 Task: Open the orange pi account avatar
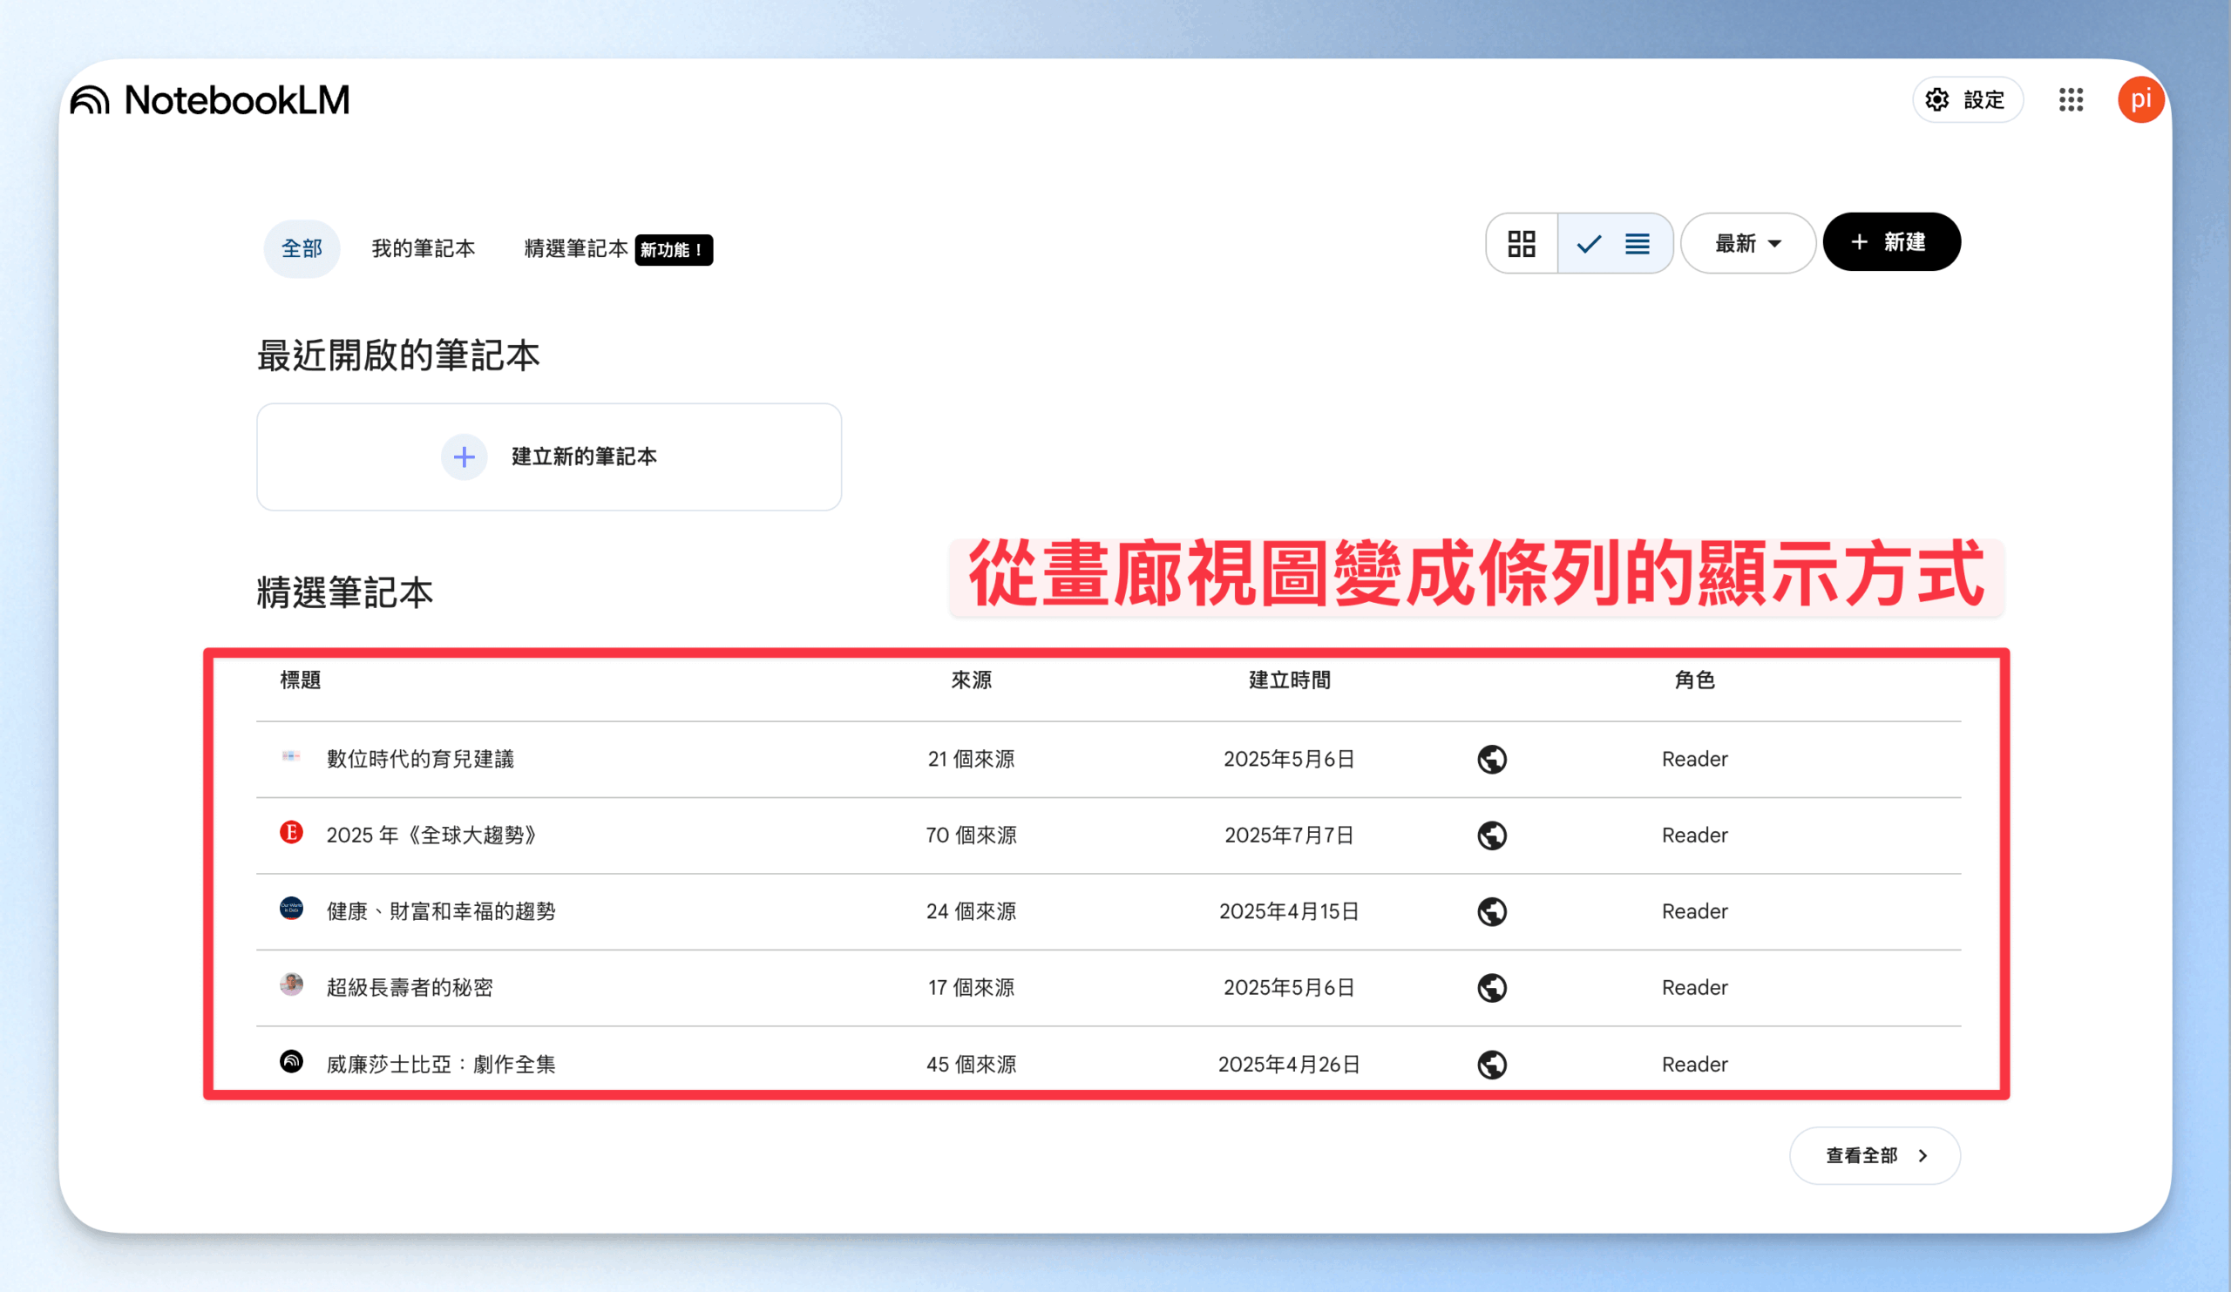point(2140,99)
